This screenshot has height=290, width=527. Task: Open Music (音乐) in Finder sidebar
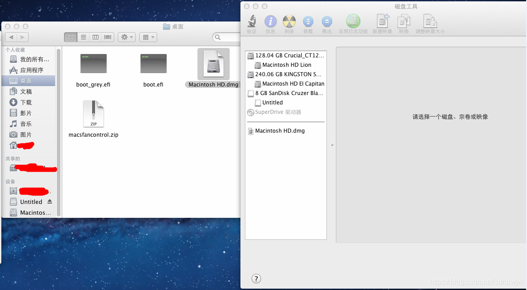click(29, 124)
